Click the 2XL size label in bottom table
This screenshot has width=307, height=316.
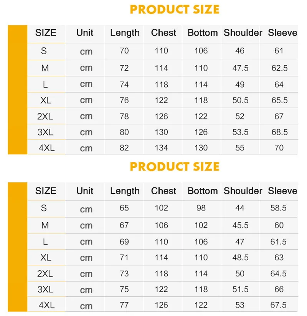[45, 273]
